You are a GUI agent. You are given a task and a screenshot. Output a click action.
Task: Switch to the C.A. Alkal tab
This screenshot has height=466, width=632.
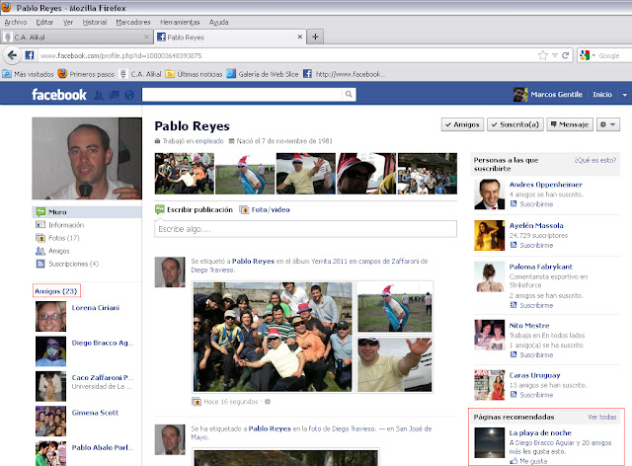(x=77, y=38)
